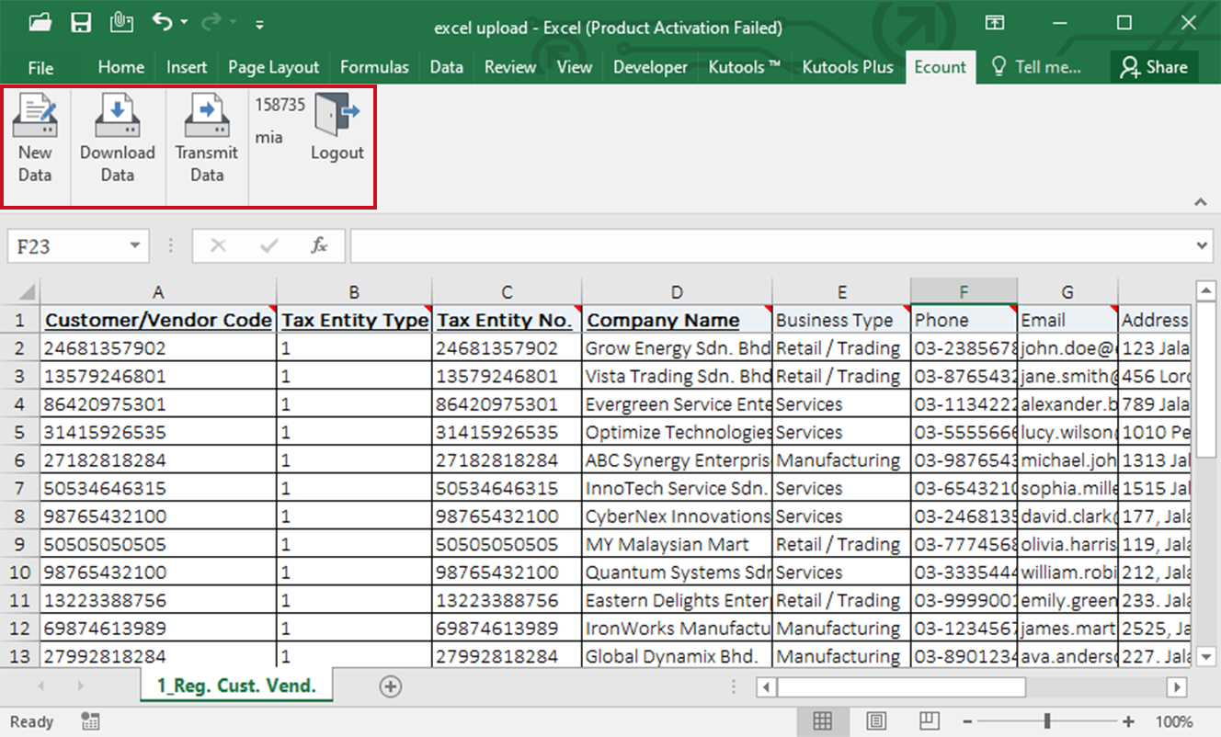Enable Page Break Preview view
The width and height of the screenshot is (1221, 737).
coord(930,721)
